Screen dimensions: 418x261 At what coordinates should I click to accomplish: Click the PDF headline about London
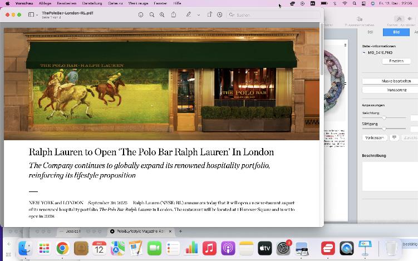pos(151,152)
